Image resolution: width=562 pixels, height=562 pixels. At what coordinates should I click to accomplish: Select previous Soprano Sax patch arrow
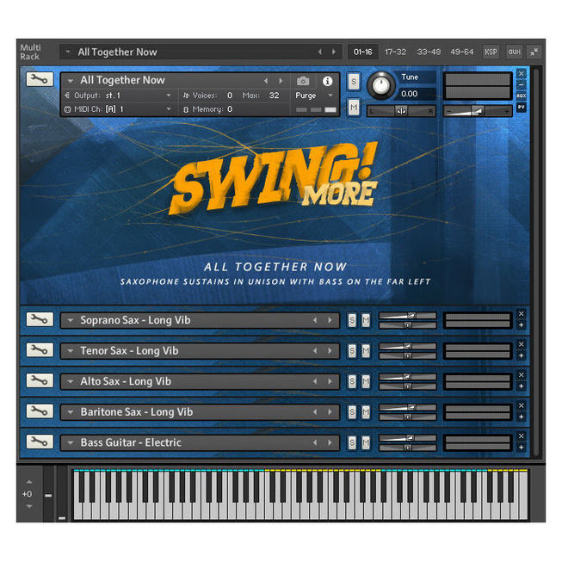[x=315, y=320]
